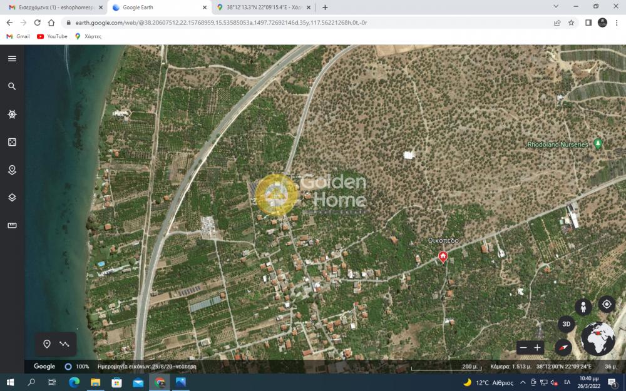Select the draw line or shape tool
The height and width of the screenshot is (391, 626).
pos(64,344)
